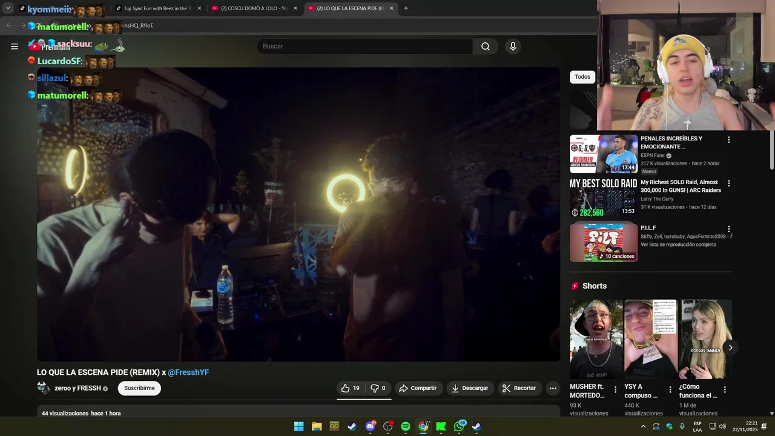Click the Larry The Carry channel name
The height and width of the screenshot is (436, 775).
pyautogui.click(x=657, y=199)
